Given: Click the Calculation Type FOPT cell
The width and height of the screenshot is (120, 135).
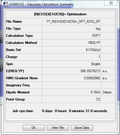Looking at the screenshot, I should pos(71,36).
